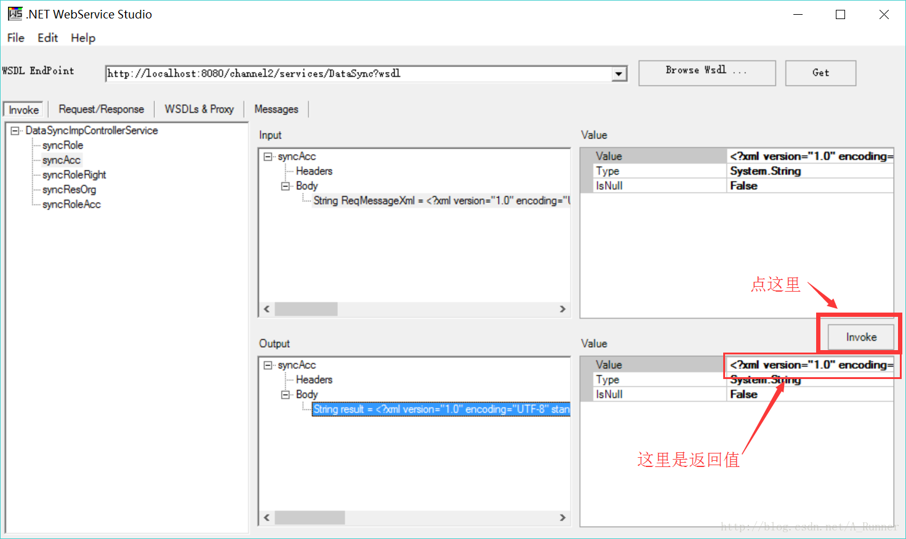Collapse the syncAcc node in Output tree

click(268, 365)
